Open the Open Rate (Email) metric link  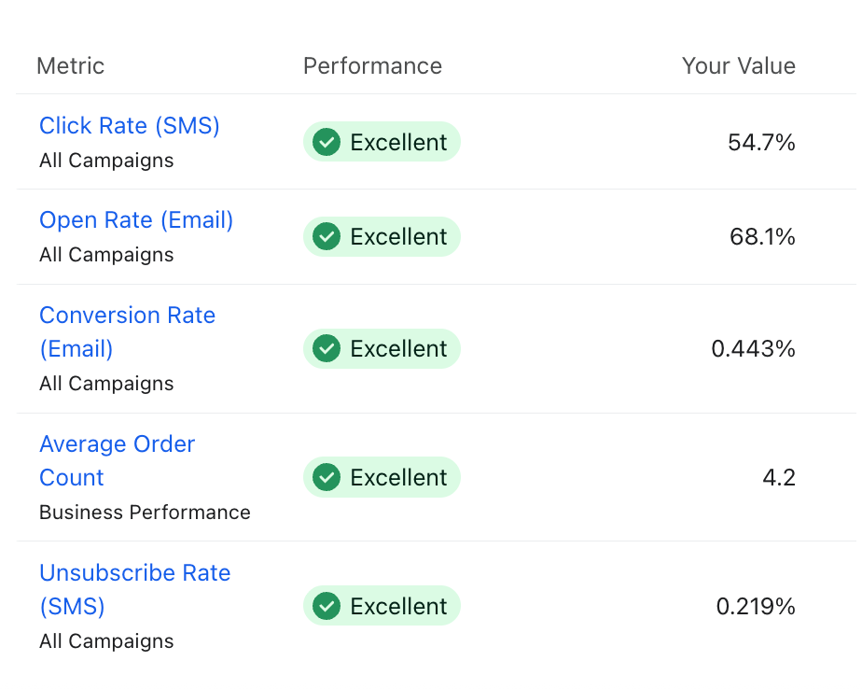[x=136, y=220]
